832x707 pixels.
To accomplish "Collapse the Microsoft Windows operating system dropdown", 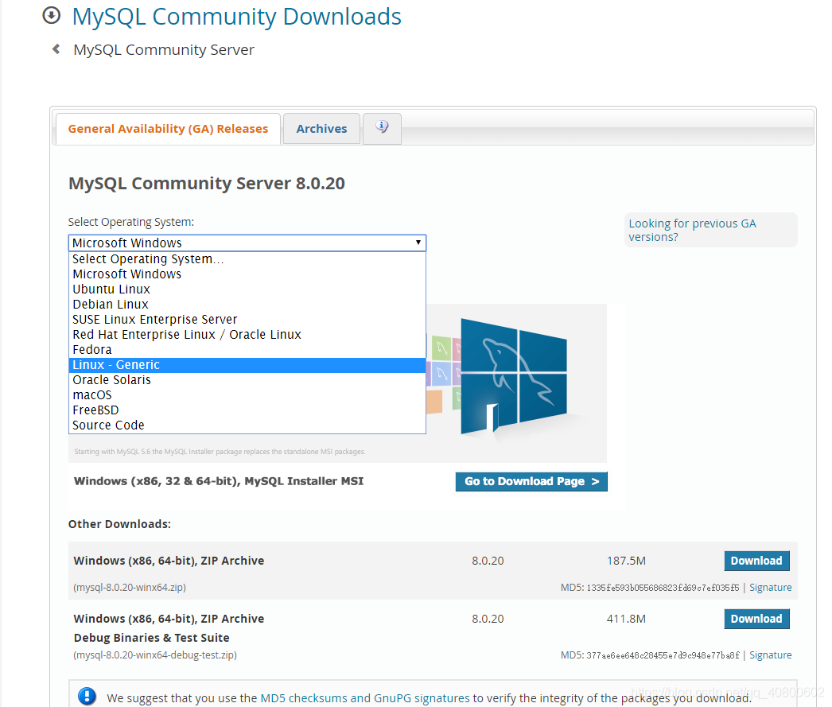I will coord(247,243).
